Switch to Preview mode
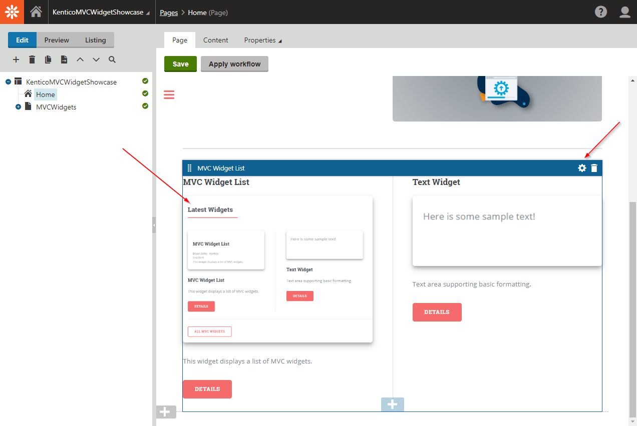The image size is (637, 426). pyautogui.click(x=57, y=40)
